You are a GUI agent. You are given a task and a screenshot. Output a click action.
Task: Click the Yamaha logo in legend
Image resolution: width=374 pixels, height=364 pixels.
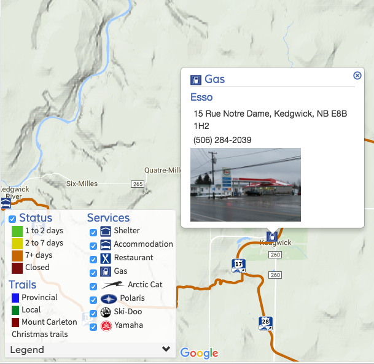click(106, 326)
